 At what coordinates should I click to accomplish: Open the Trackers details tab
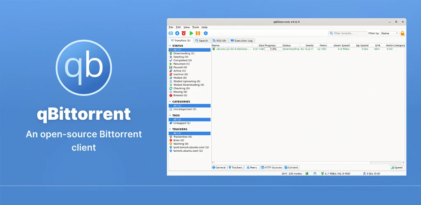(236, 168)
